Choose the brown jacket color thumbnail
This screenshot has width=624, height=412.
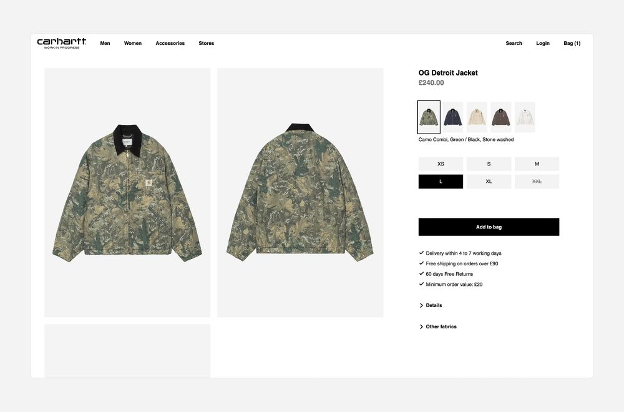coord(500,117)
